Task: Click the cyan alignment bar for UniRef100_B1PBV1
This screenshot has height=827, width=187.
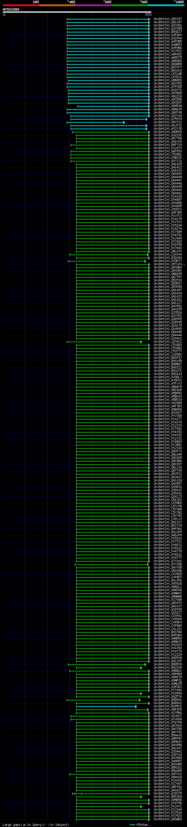Action: click(x=106, y=707)
